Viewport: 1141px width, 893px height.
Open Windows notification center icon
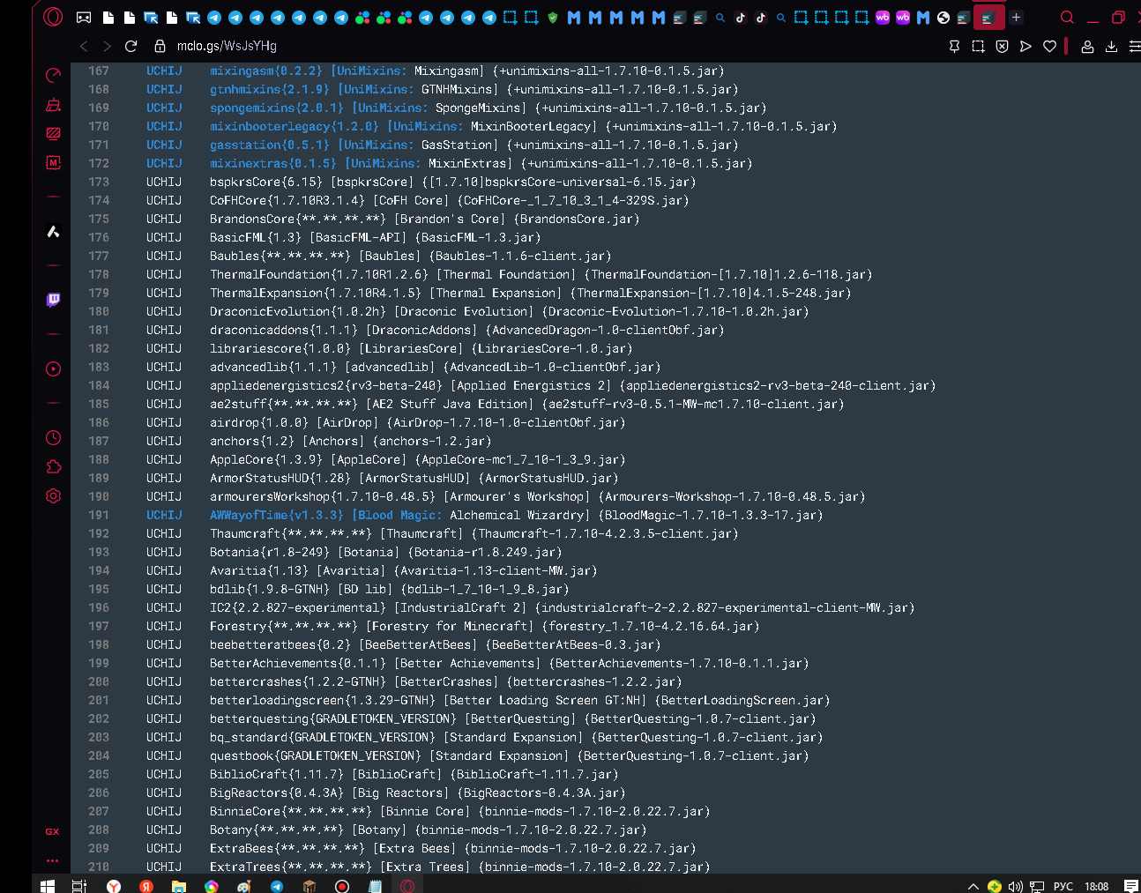click(x=1130, y=886)
